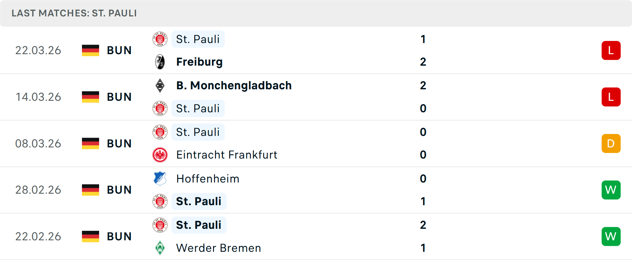Screen dimensions: 632x260
Task: Click the yellow D badge for the Frankfurt draw
Action: click(x=611, y=143)
